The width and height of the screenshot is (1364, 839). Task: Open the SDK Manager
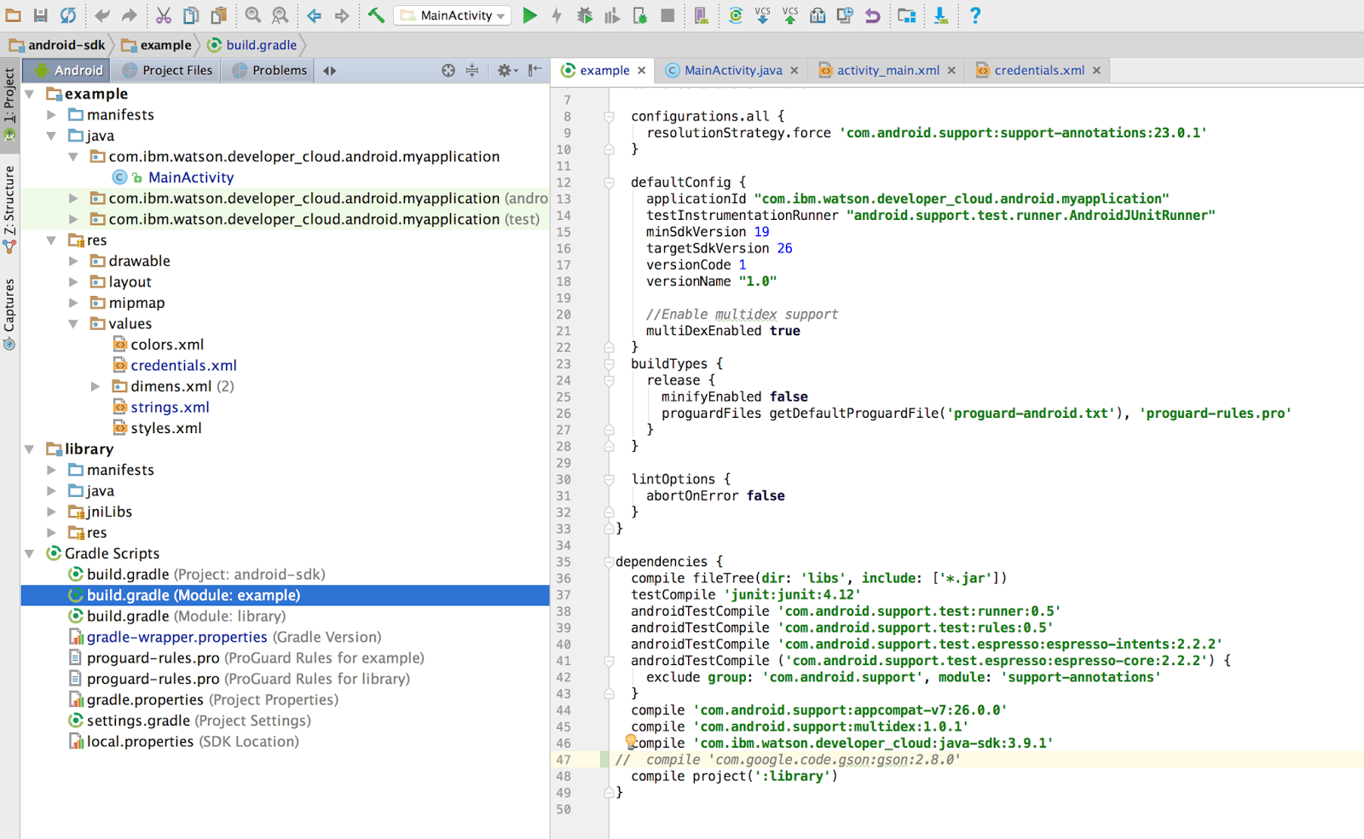tap(940, 15)
